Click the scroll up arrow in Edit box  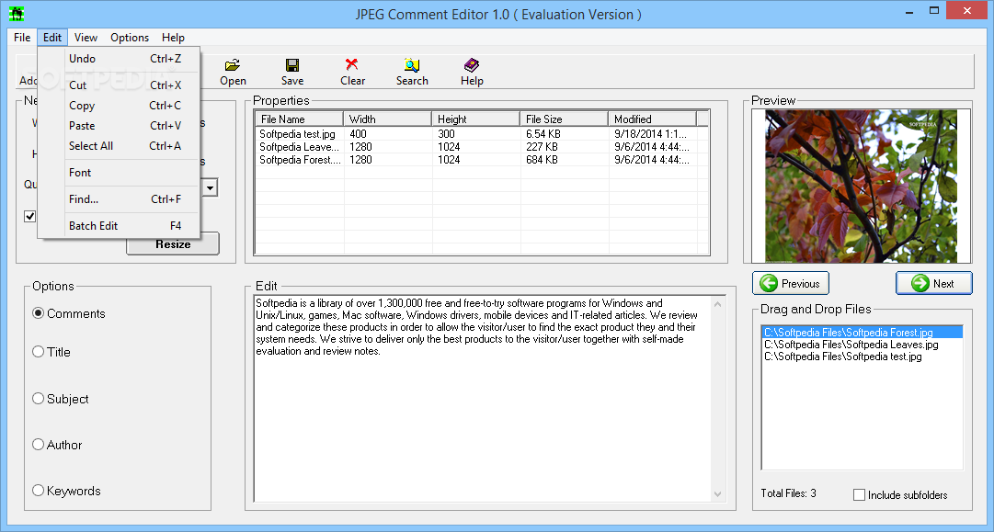pos(717,304)
